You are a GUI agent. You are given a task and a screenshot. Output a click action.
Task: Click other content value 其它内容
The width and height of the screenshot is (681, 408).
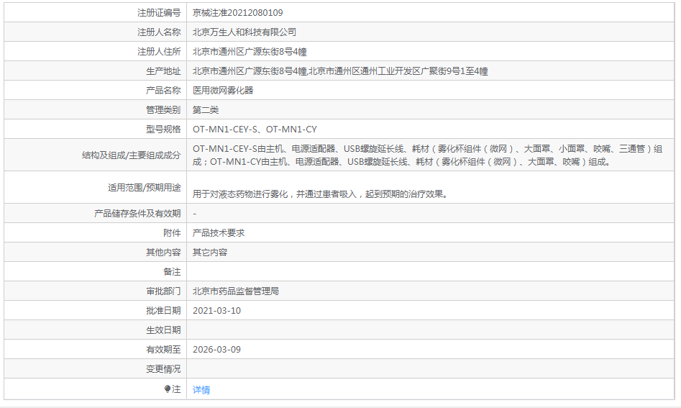(210, 253)
